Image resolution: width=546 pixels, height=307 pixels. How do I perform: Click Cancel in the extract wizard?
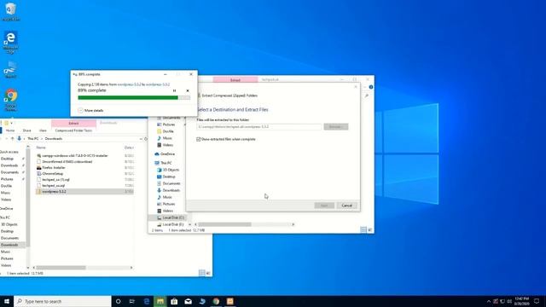coord(347,206)
